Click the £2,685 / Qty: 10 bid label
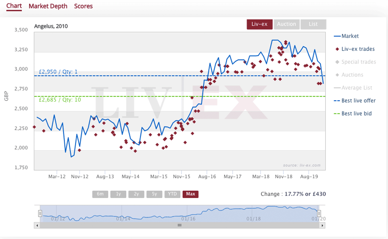The image size is (388, 239). pyautogui.click(x=60, y=100)
